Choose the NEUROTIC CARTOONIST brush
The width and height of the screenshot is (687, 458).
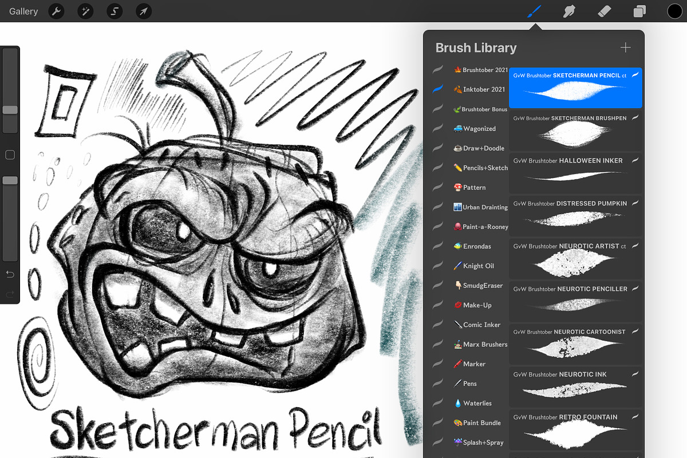pyautogui.click(x=575, y=344)
